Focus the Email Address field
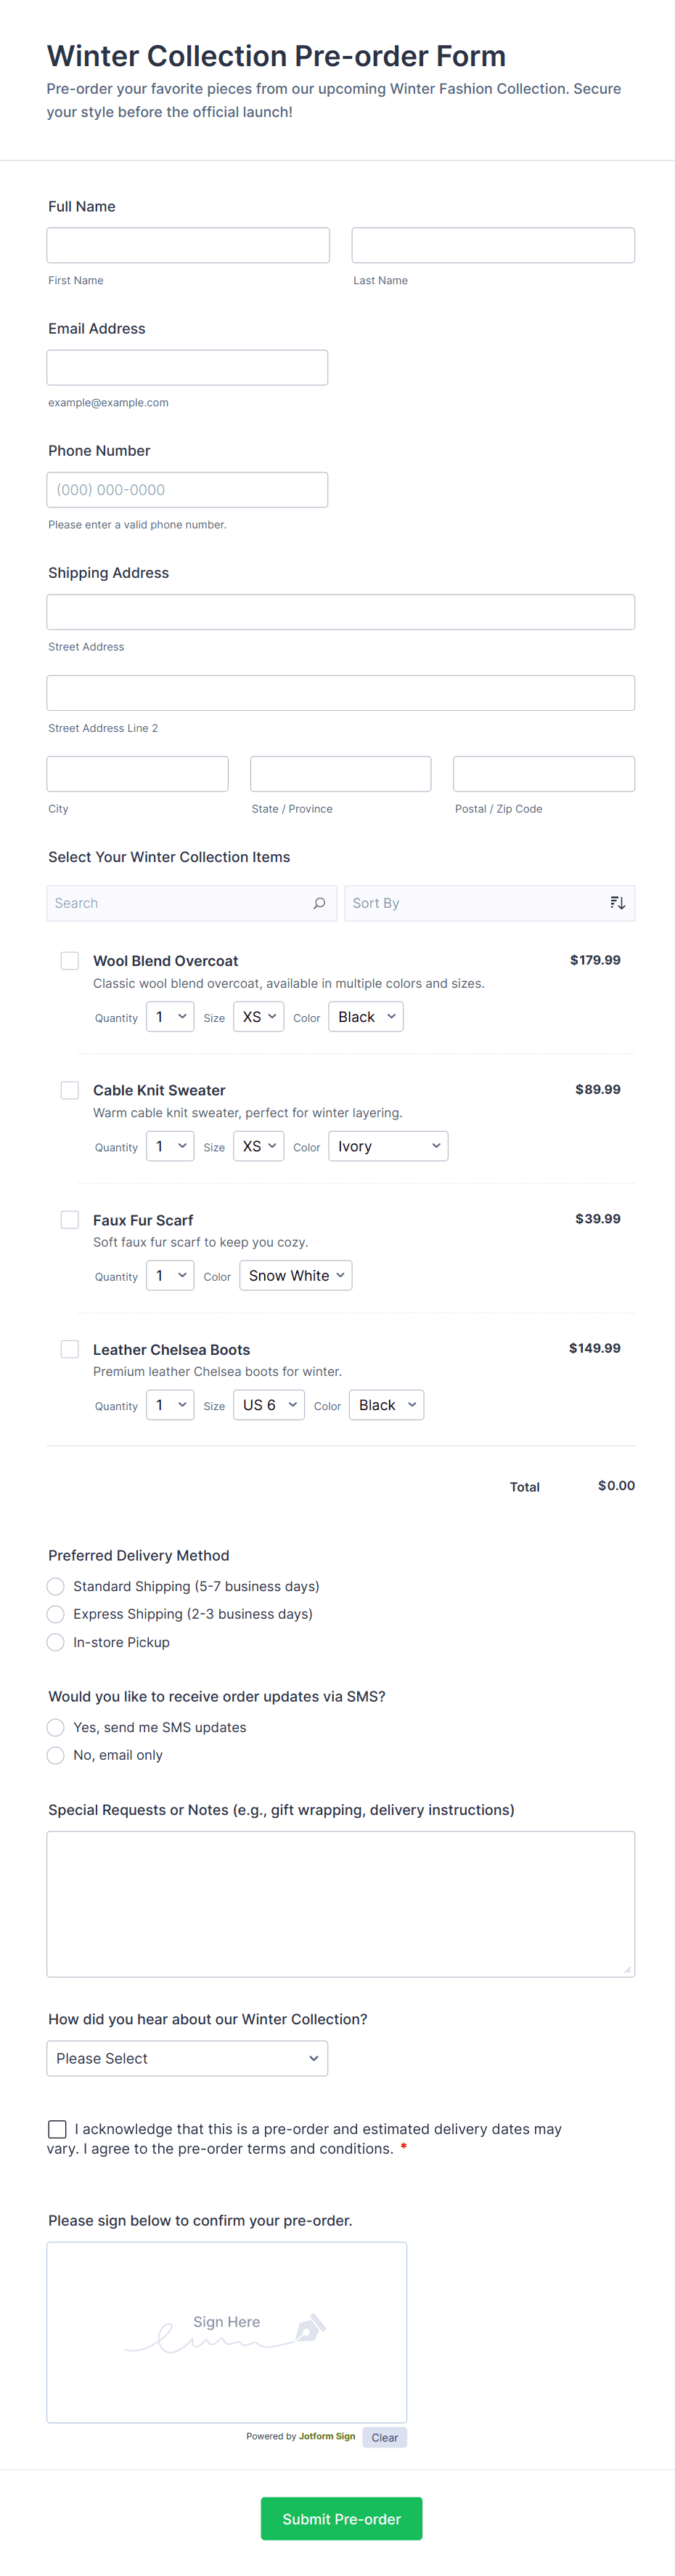 (x=187, y=367)
